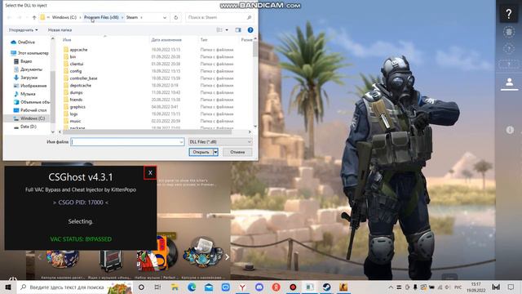
Task: Select the appcache folder
Action: [x=78, y=50]
